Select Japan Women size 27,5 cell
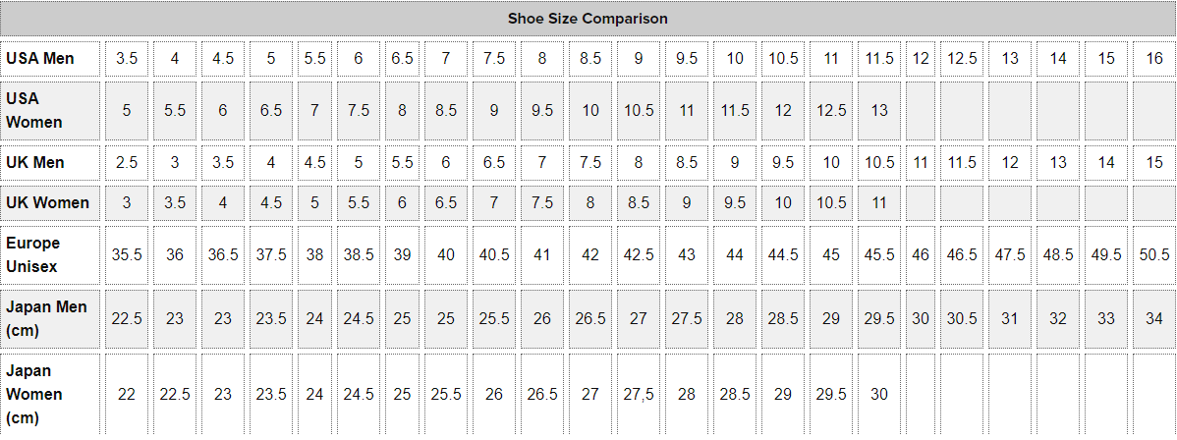 pyautogui.click(x=639, y=394)
